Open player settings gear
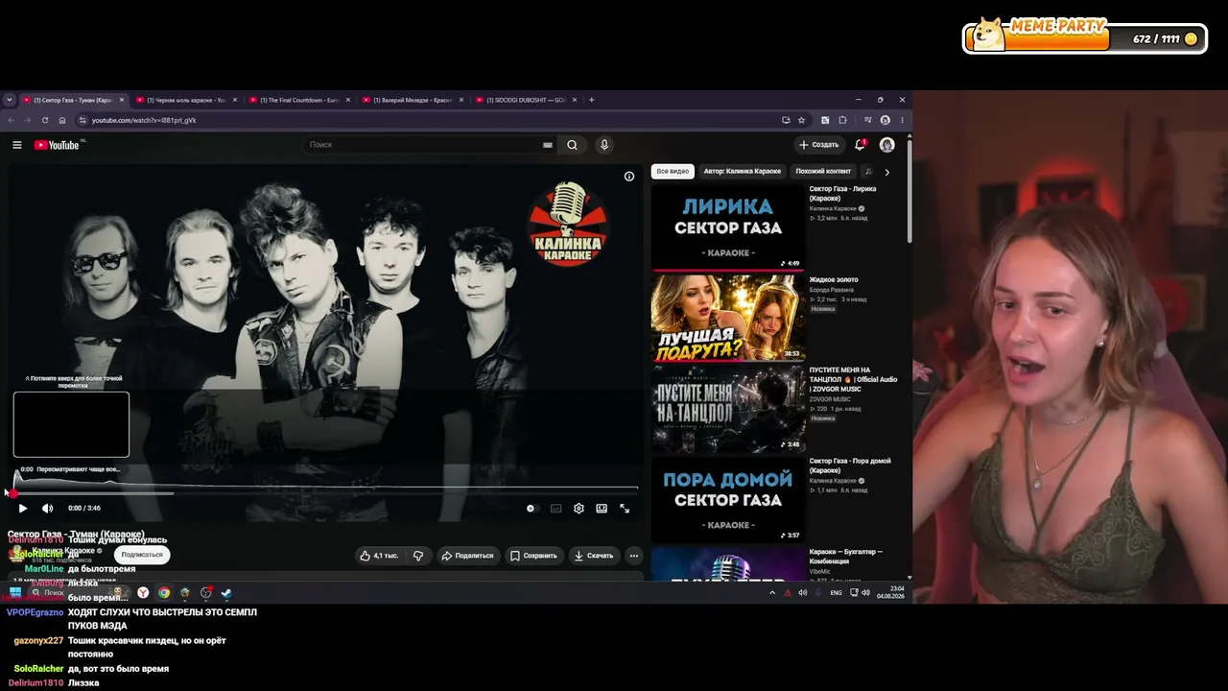The width and height of the screenshot is (1228, 691). (579, 509)
